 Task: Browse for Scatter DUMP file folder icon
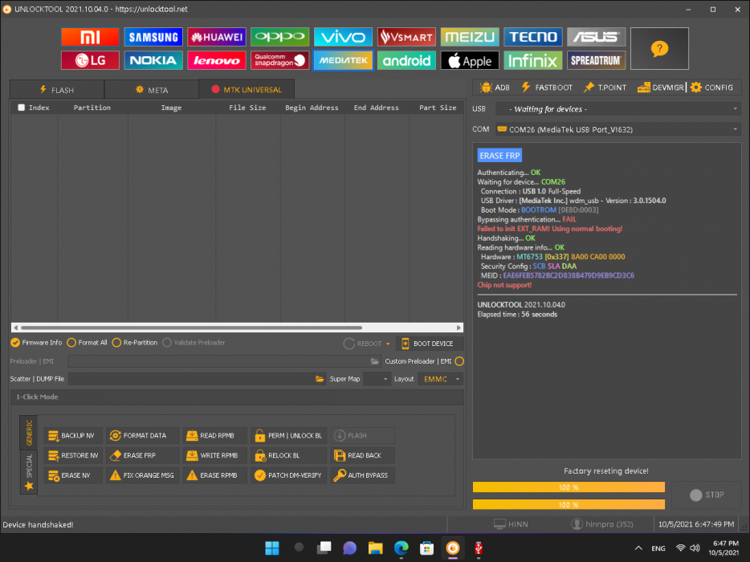pos(320,379)
